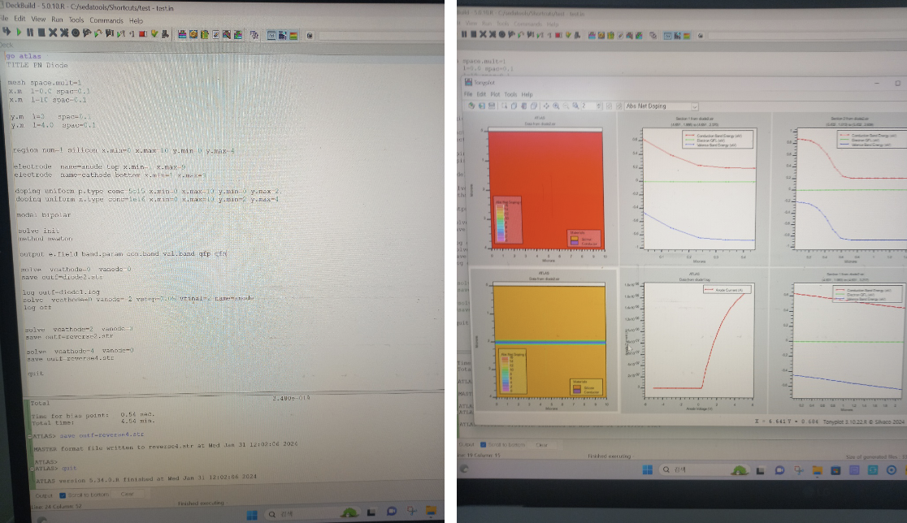Open the Tools menu in TonyPlot
This screenshot has height=523, width=907.
coord(510,94)
